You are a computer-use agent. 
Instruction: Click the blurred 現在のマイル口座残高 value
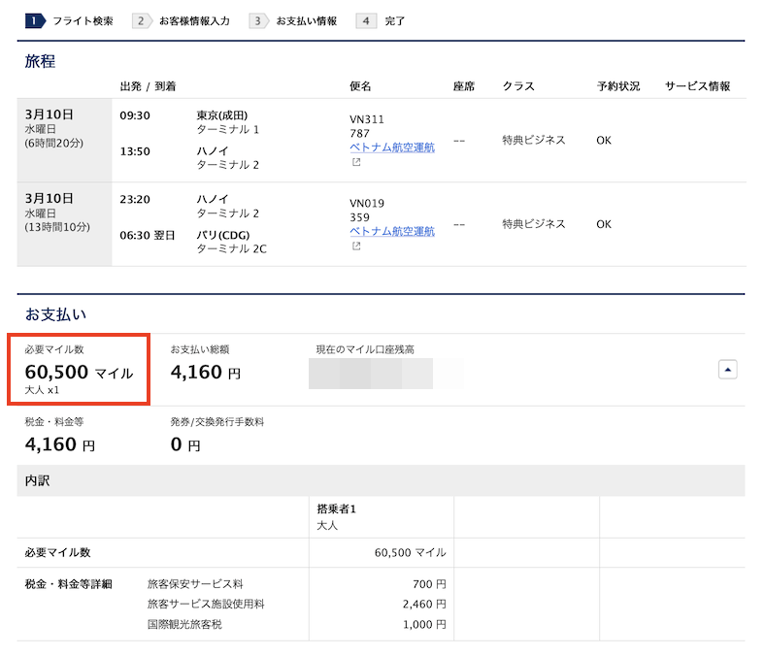(371, 374)
